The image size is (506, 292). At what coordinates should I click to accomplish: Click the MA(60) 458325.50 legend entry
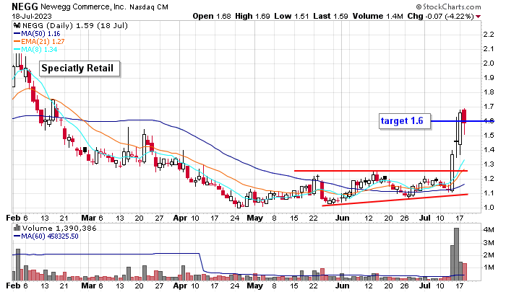coord(46,236)
